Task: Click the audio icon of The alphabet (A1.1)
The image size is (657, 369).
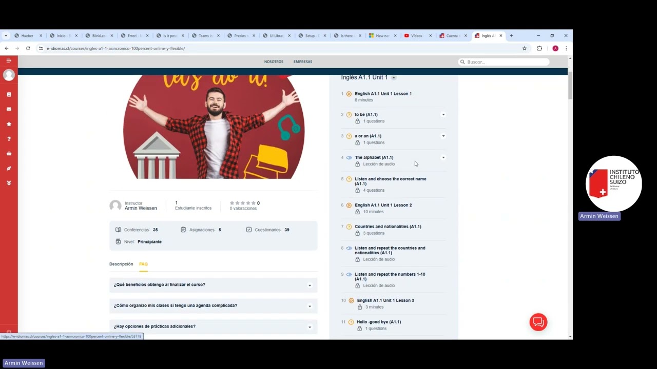Action: point(349,157)
